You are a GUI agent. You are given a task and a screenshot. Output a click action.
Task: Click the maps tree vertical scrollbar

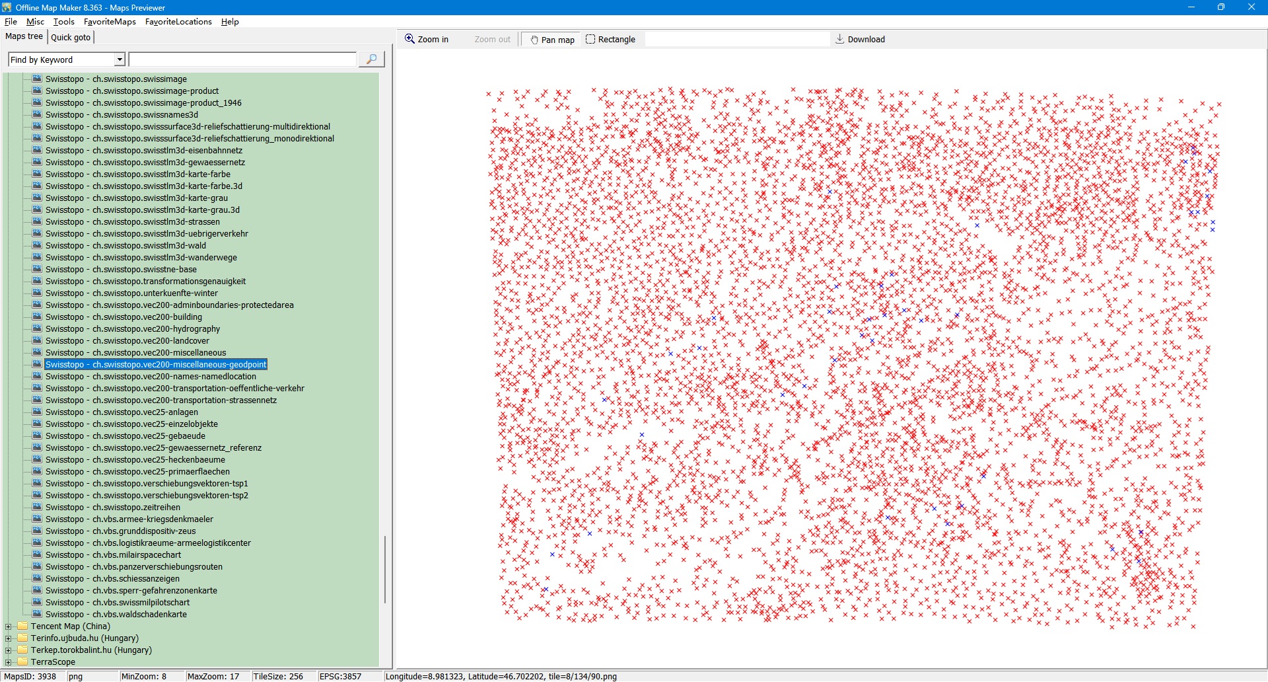click(x=385, y=568)
